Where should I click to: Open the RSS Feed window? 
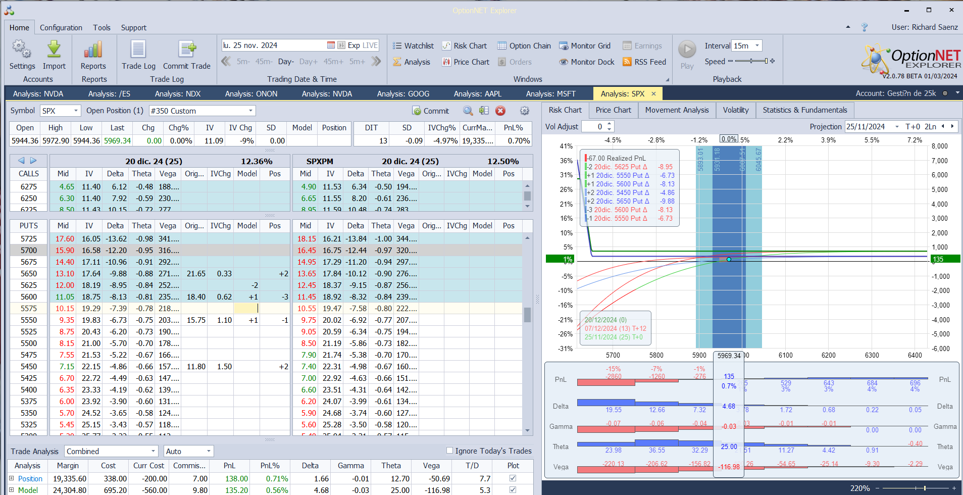tap(644, 62)
